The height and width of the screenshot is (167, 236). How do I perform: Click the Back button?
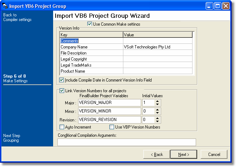[157, 155]
